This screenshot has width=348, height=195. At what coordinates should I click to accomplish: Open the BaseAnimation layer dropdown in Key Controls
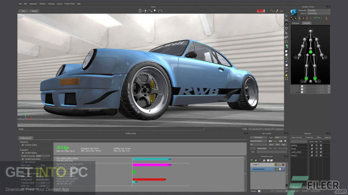pyautogui.click(x=259, y=141)
